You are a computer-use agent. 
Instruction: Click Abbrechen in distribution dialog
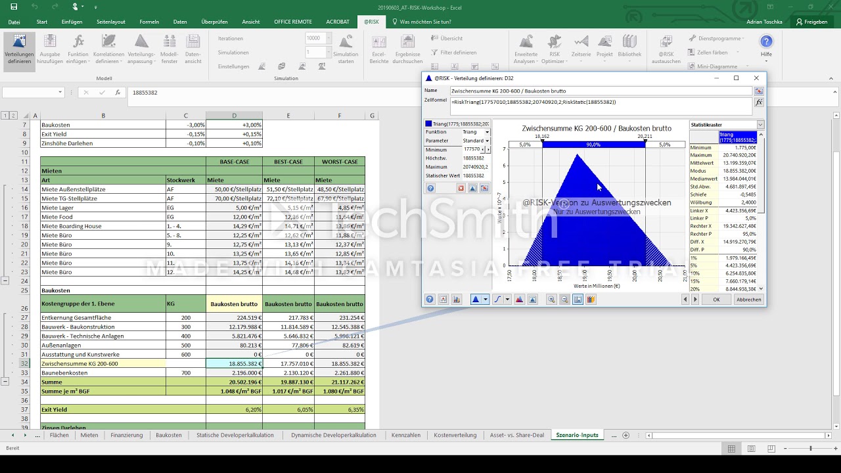(748, 300)
